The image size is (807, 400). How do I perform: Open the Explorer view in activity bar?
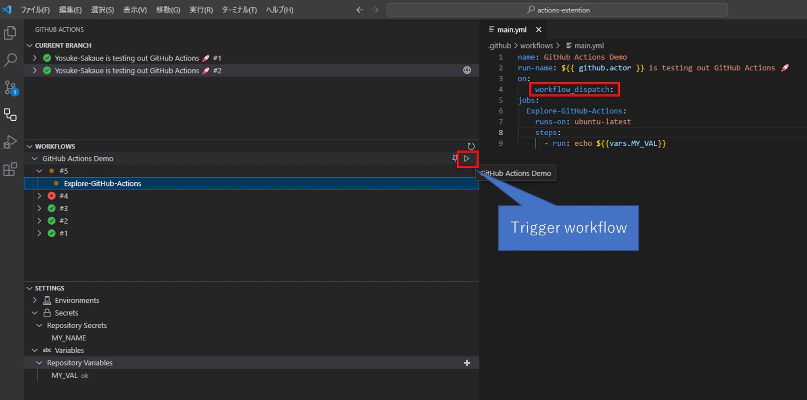pos(10,33)
